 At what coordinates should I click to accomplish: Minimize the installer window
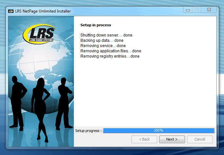pyautogui.click(x=188, y=10)
